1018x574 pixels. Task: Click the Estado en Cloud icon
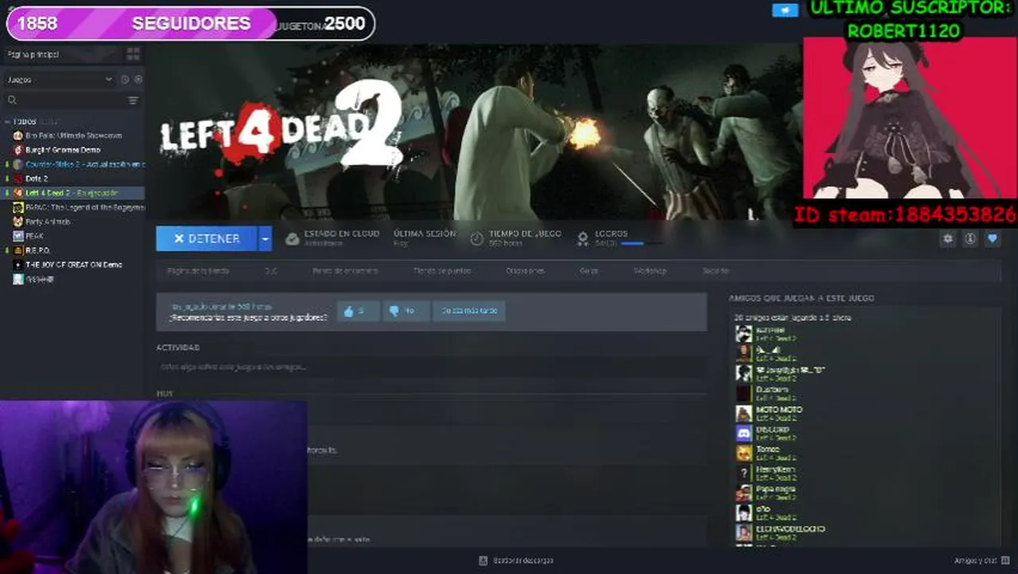coord(292,238)
